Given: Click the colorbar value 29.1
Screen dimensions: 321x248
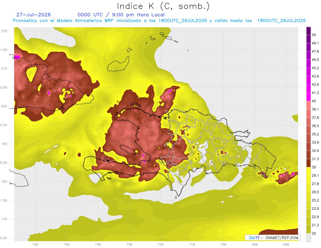Looking at the screenshot, I should click(315, 175).
